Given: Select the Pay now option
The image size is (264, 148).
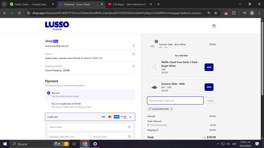Looking at the screenshot, I should 49,93.
